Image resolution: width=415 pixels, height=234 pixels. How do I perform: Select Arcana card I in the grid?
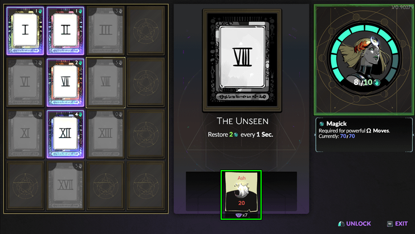coord(25,31)
